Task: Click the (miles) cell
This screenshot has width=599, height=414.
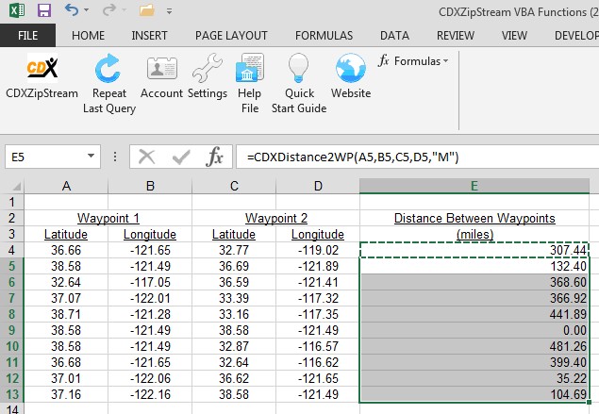Action: [474, 234]
